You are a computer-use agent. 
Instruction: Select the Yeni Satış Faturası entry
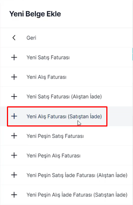48,58
